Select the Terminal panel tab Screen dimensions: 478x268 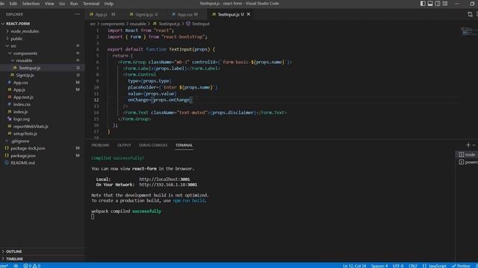tap(184, 145)
